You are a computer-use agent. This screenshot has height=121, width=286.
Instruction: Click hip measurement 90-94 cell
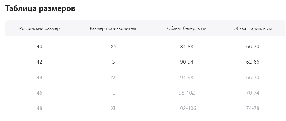coord(187,62)
